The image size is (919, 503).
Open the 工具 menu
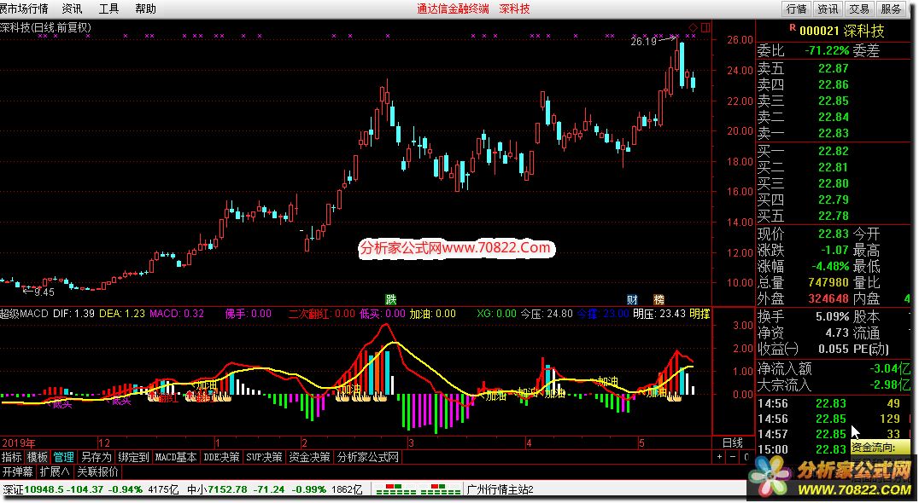[108, 9]
